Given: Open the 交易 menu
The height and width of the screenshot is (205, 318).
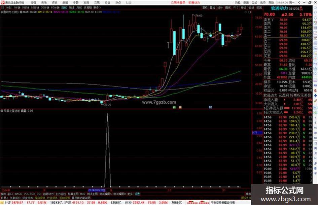Looking at the screenshot, I should (x=97, y=3).
